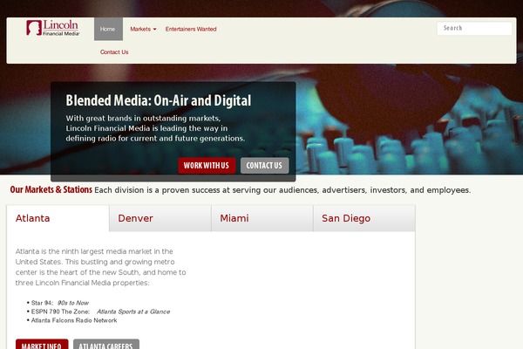Viewport: 523px width, 349px height.
Task: Open the Entertainers Wanted page
Action: point(191,29)
